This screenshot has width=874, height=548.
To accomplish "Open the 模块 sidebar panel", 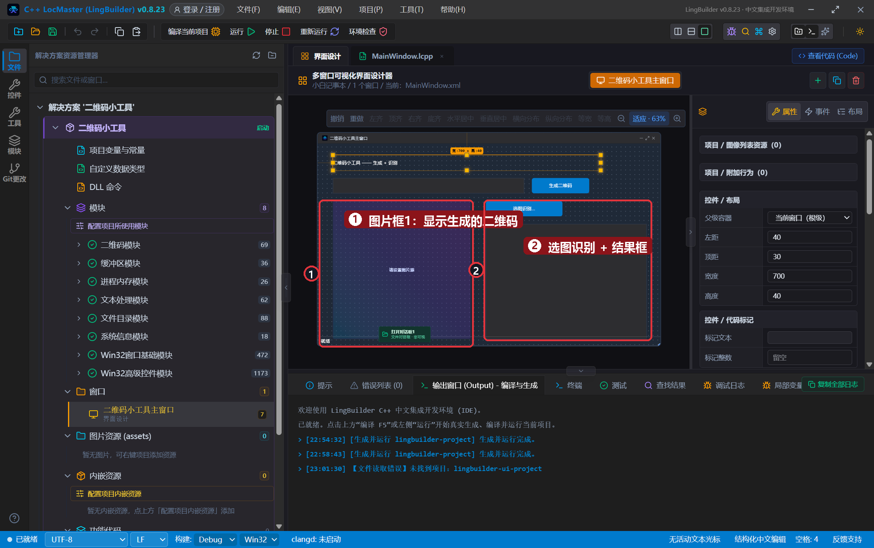I will [14, 145].
